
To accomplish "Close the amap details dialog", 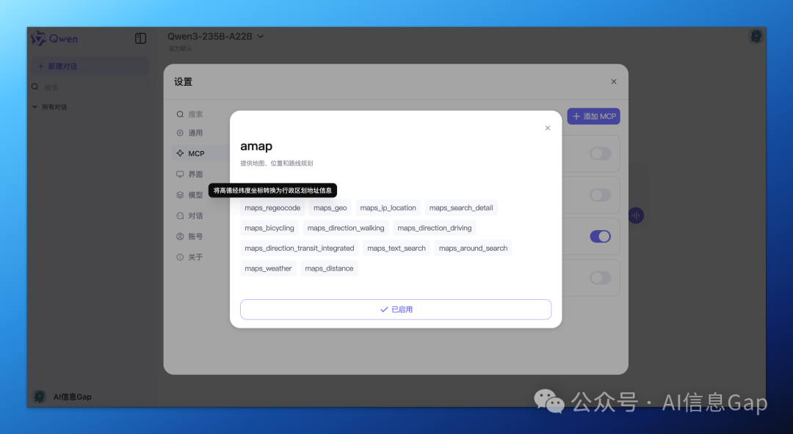I will [547, 128].
